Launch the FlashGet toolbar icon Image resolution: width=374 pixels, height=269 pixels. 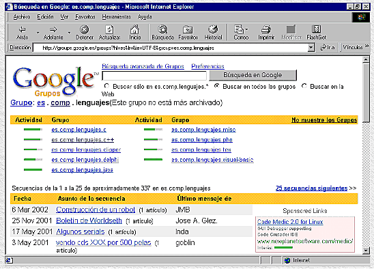[x=316, y=29]
